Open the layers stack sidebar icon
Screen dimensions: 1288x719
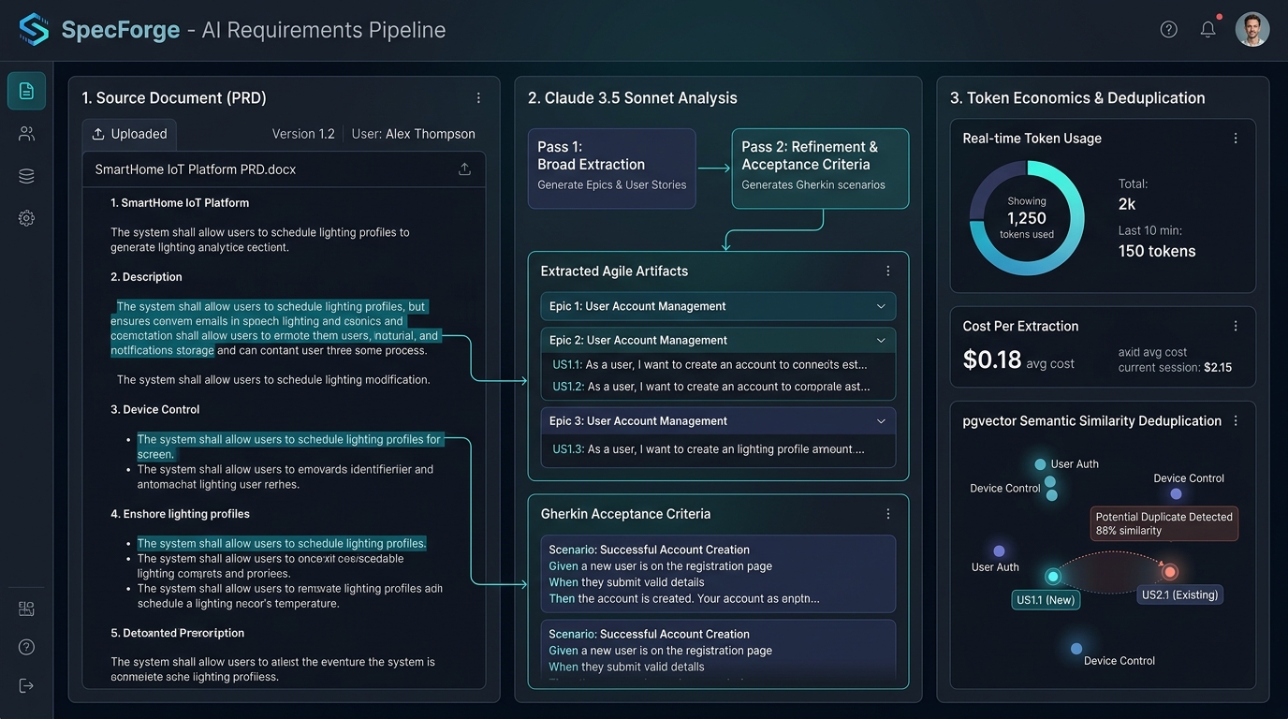(26, 176)
